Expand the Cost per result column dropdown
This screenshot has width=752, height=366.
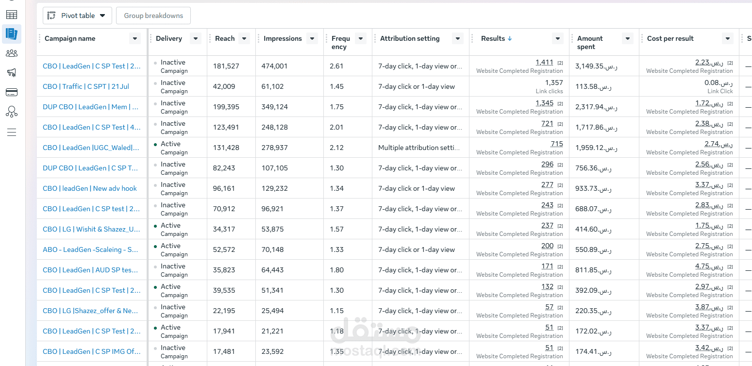pyautogui.click(x=727, y=39)
